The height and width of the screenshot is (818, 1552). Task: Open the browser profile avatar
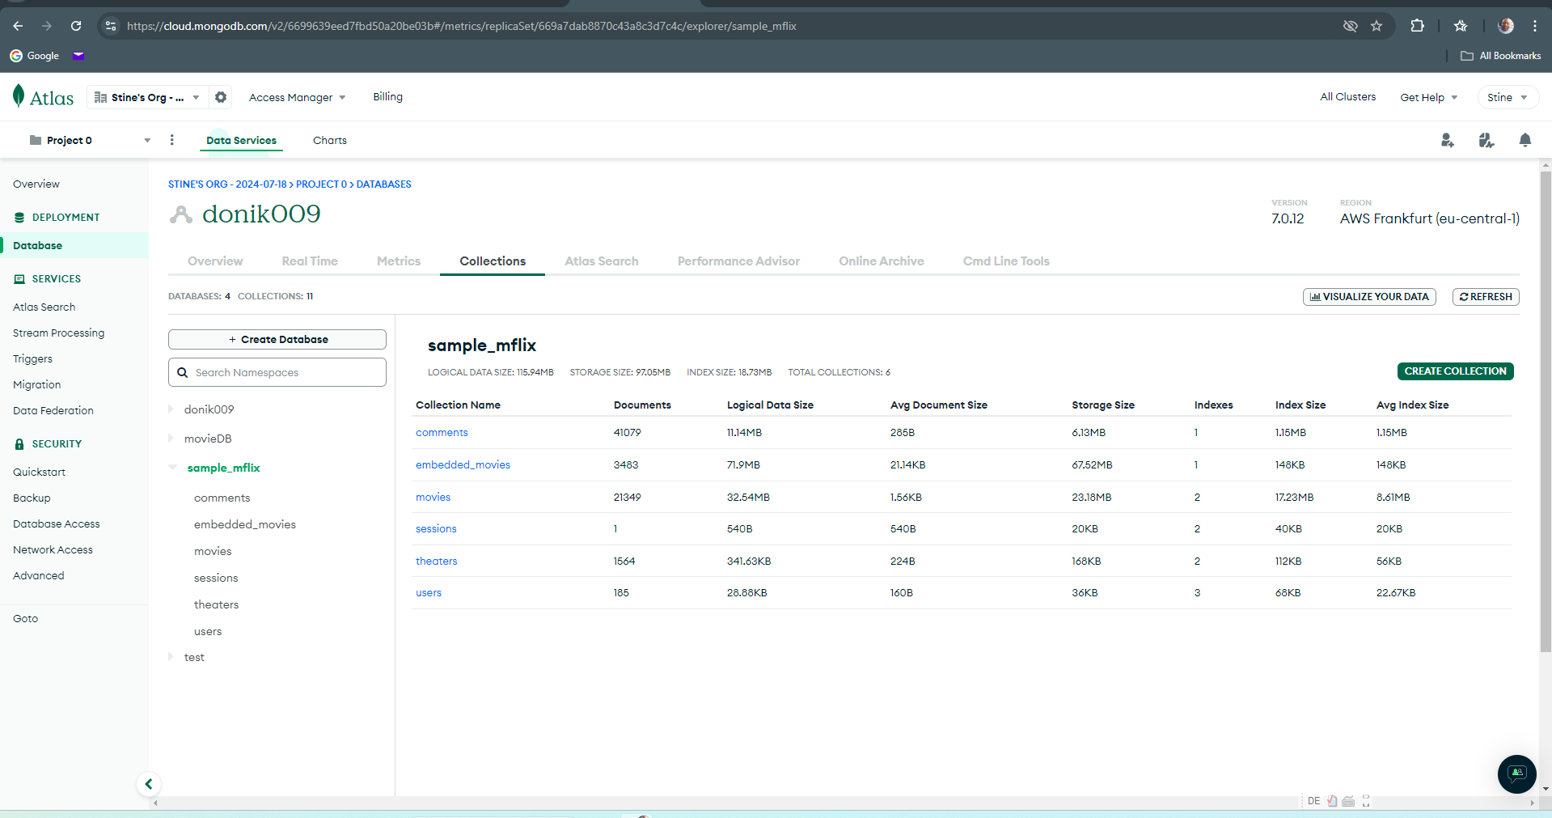click(1506, 26)
